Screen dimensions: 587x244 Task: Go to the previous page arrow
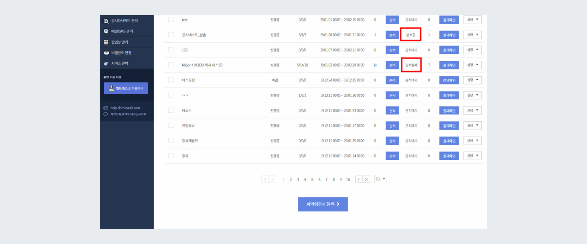click(272, 179)
